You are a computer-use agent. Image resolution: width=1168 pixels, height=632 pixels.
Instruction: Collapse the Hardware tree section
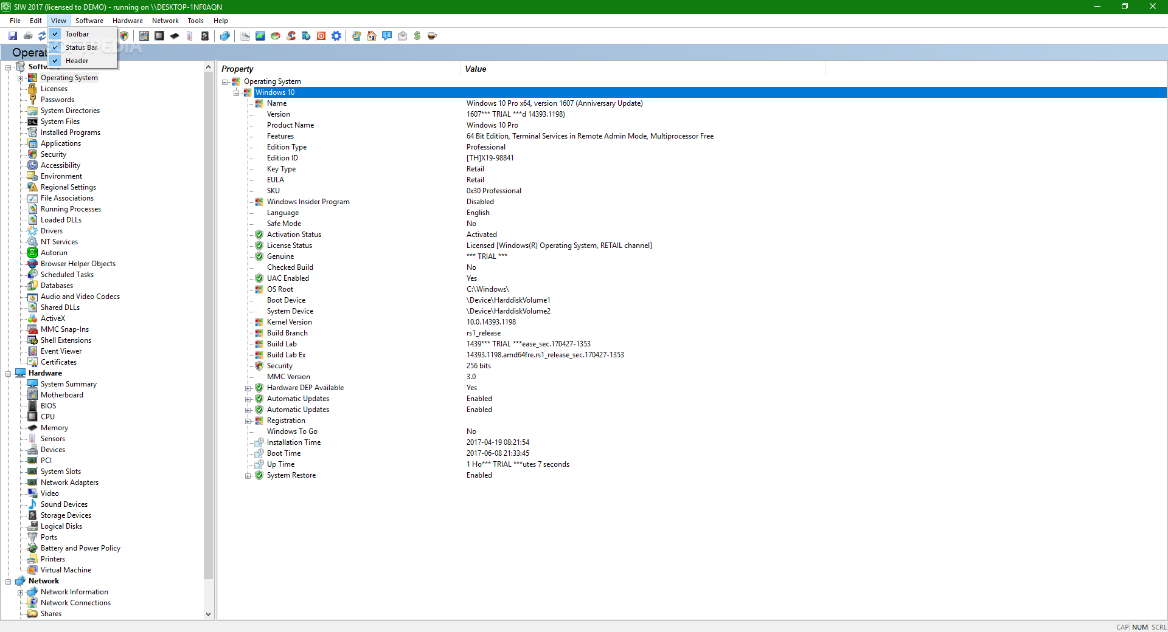pyautogui.click(x=9, y=374)
